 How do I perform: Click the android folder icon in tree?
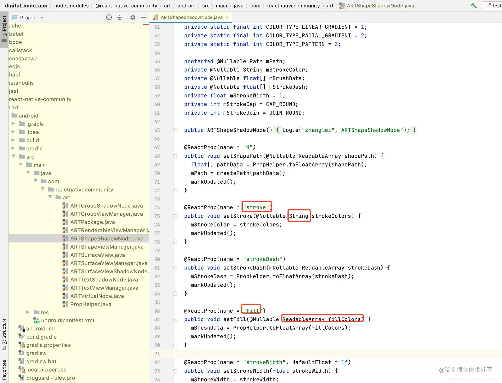point(14,115)
